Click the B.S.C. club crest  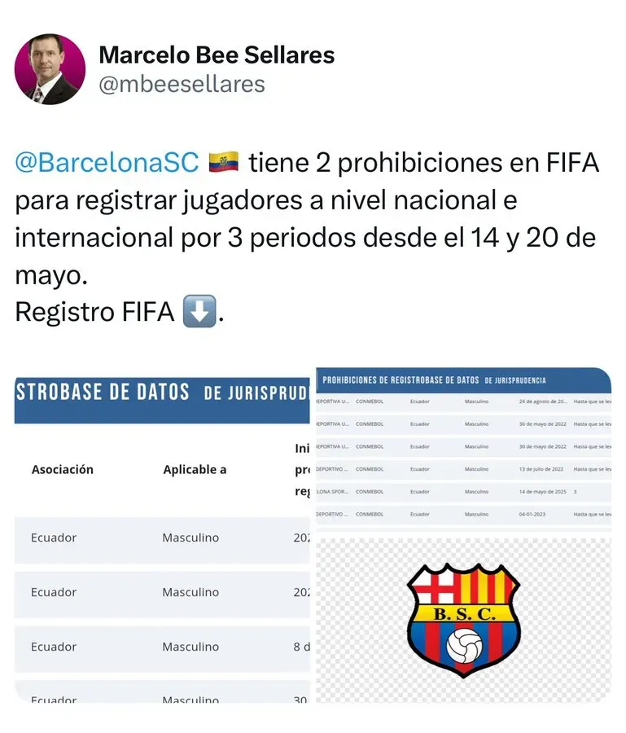[x=462, y=620]
